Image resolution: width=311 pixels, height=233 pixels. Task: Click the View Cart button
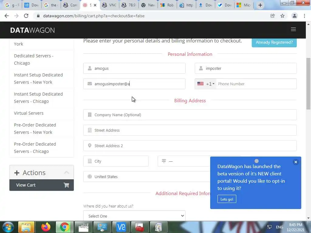41,185
